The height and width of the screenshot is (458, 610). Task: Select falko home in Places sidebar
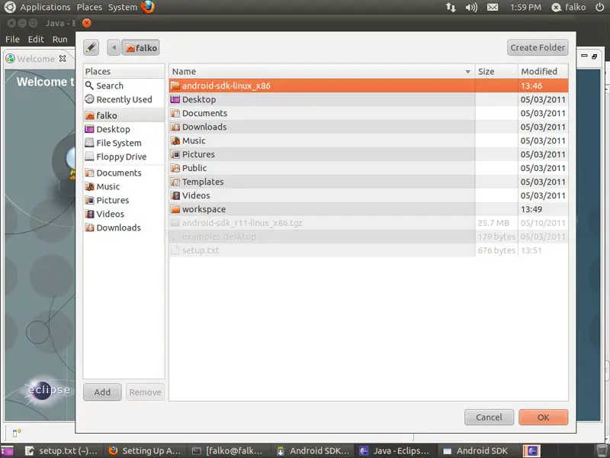pos(124,115)
